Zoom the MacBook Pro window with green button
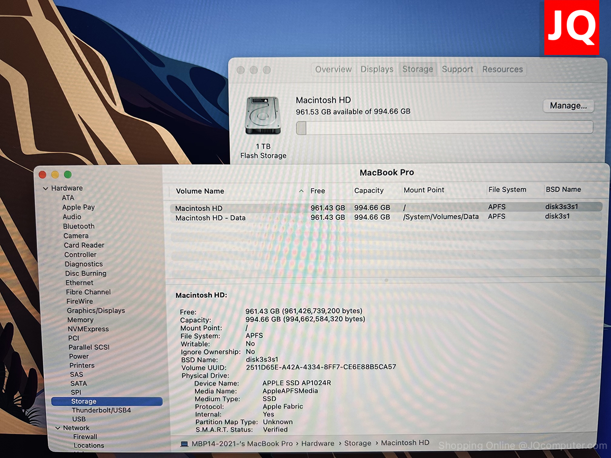This screenshot has height=458, width=611. click(68, 175)
